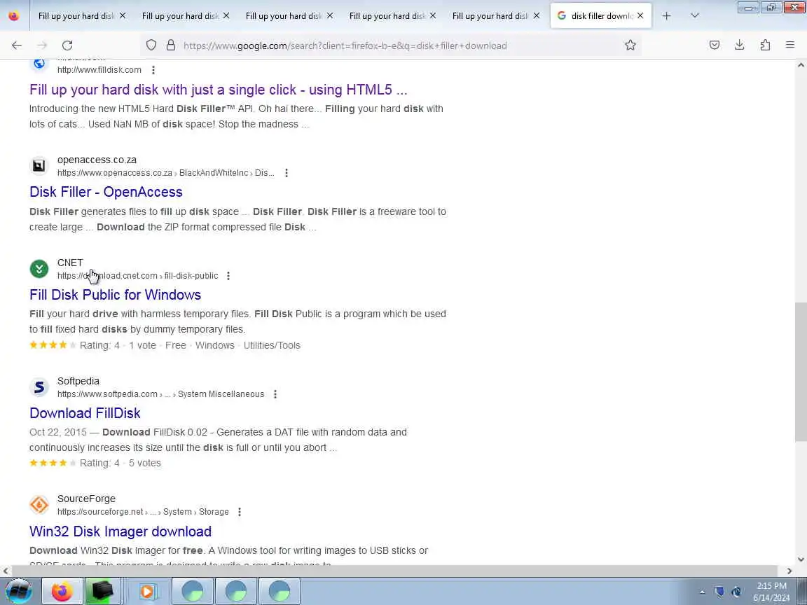Go back to the previous page
The width and height of the screenshot is (807, 605).
click(x=17, y=46)
